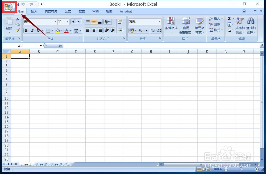Decrease decimal places
This screenshot has width=266, height=174.
pyautogui.click(x=159, y=31)
